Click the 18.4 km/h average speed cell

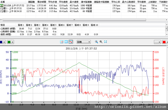(x=63, y=11)
